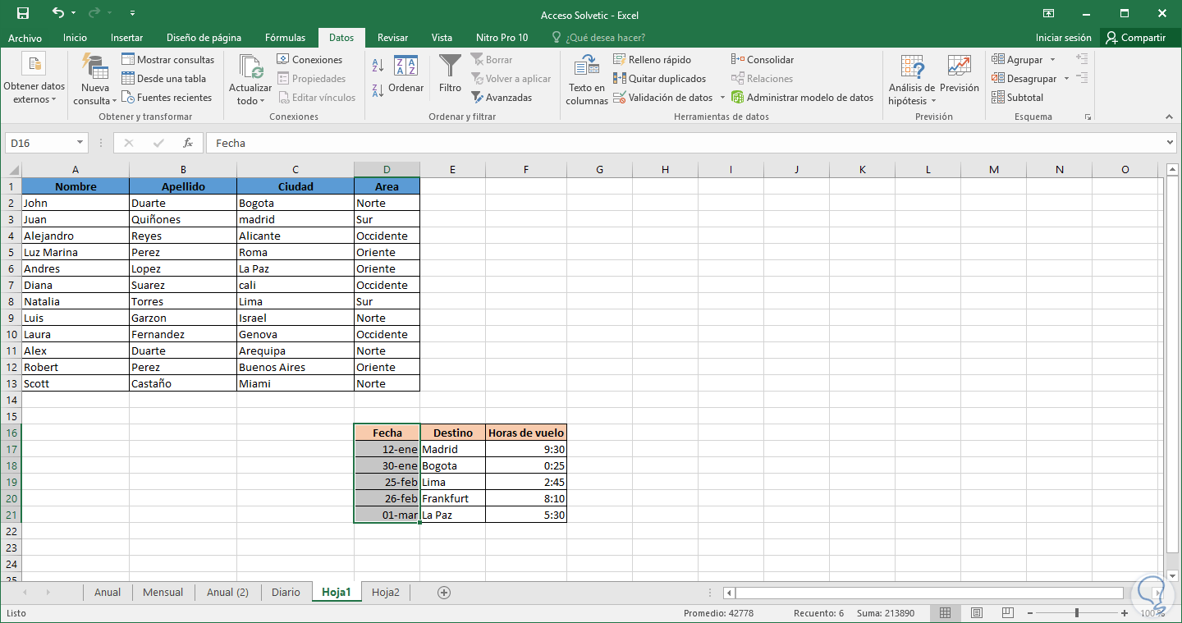Switch to Normal view in status bar
Screen dimensions: 1182x623
click(945, 613)
